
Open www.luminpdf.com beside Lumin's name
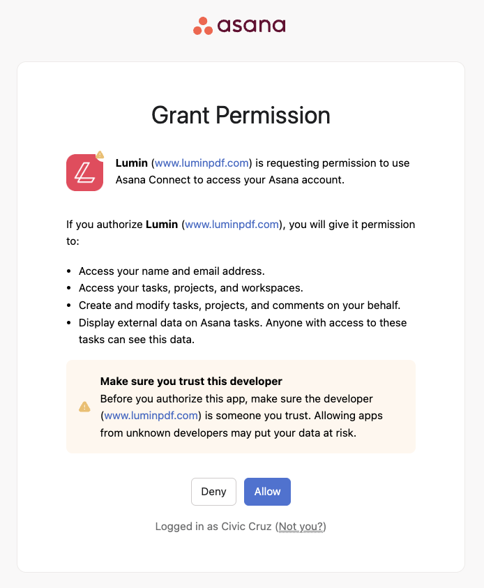[x=202, y=163]
